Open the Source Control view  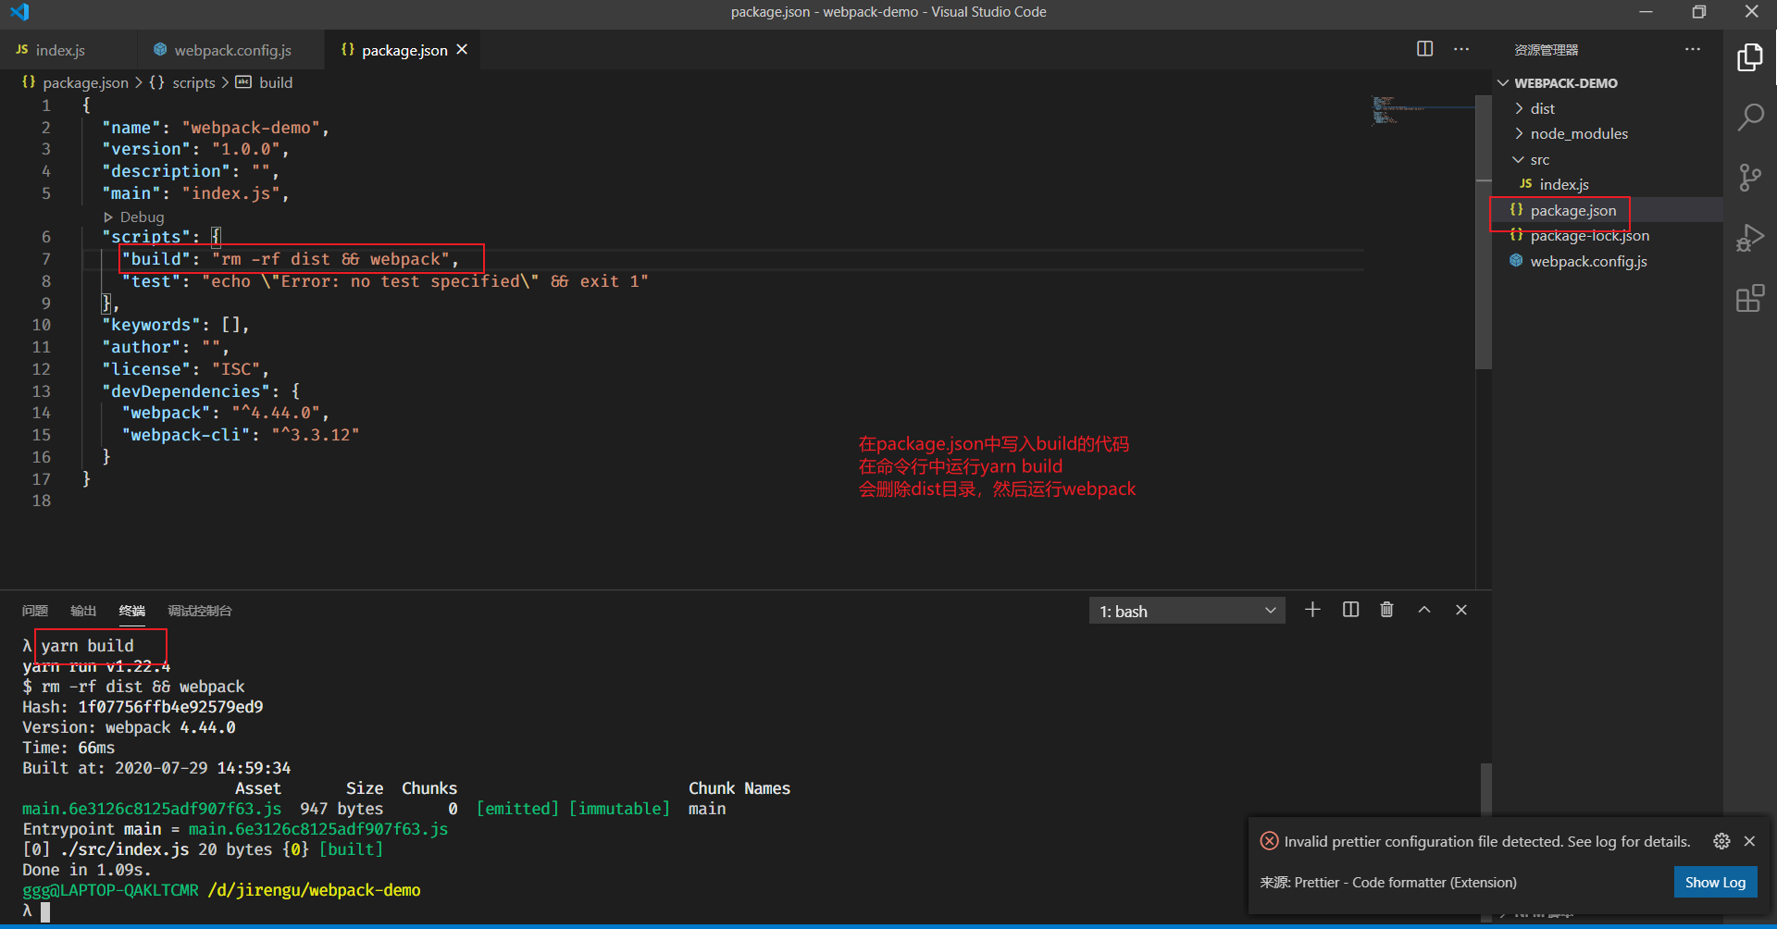click(1749, 178)
